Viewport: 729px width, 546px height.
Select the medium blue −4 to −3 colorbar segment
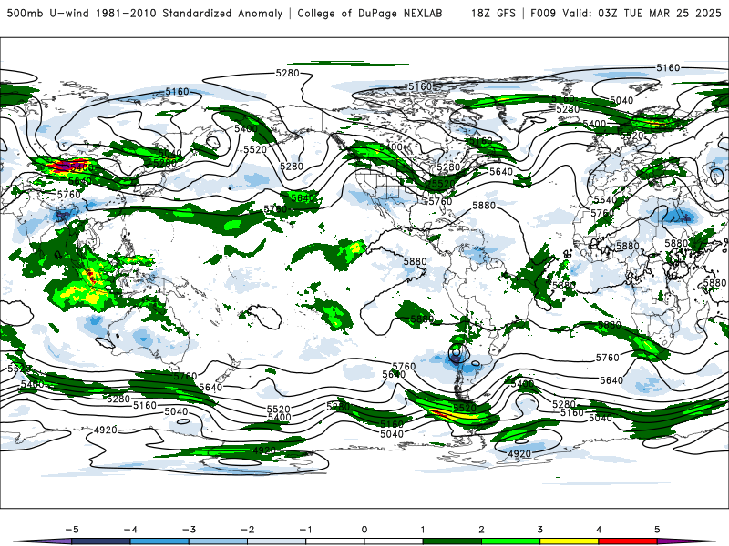coord(159,541)
